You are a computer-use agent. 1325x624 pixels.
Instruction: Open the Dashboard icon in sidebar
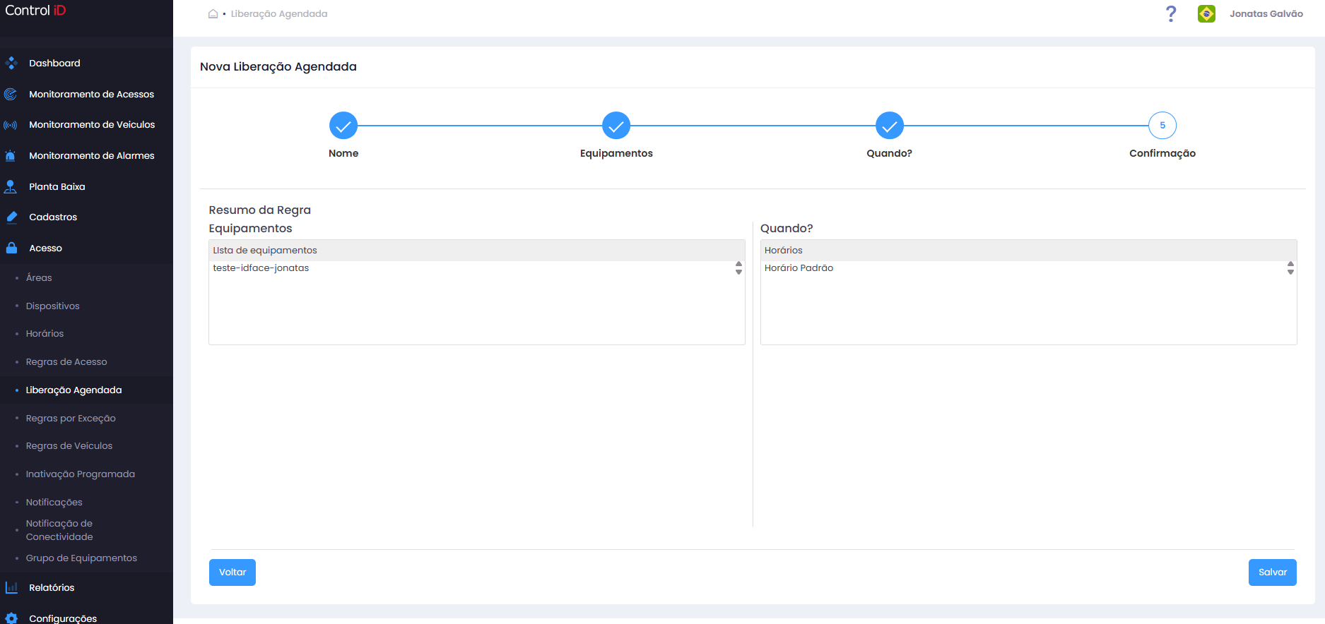click(x=11, y=63)
